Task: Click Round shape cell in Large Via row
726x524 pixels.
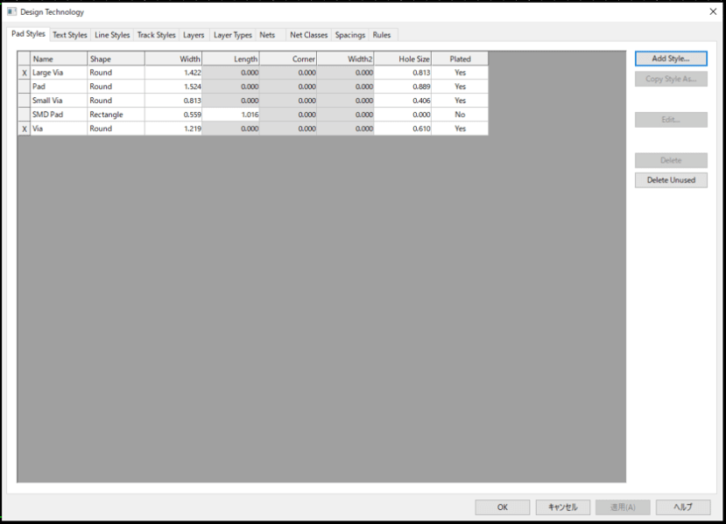Action: point(116,73)
